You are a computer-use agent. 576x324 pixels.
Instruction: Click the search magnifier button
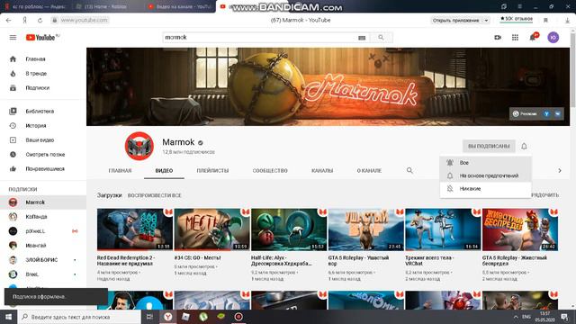click(x=381, y=38)
